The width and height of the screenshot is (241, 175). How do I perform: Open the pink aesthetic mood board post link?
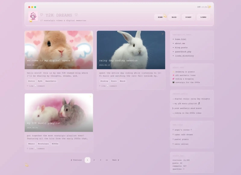coord(188,108)
